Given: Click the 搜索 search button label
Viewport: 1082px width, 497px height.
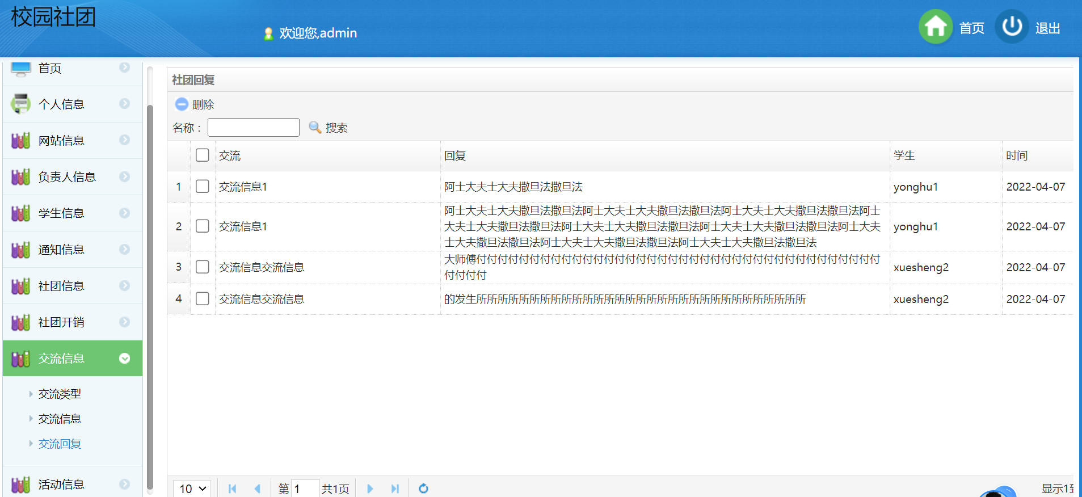Looking at the screenshot, I should (x=336, y=128).
